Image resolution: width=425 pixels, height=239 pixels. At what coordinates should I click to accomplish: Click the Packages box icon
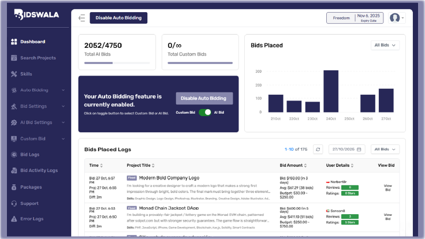click(x=13, y=187)
